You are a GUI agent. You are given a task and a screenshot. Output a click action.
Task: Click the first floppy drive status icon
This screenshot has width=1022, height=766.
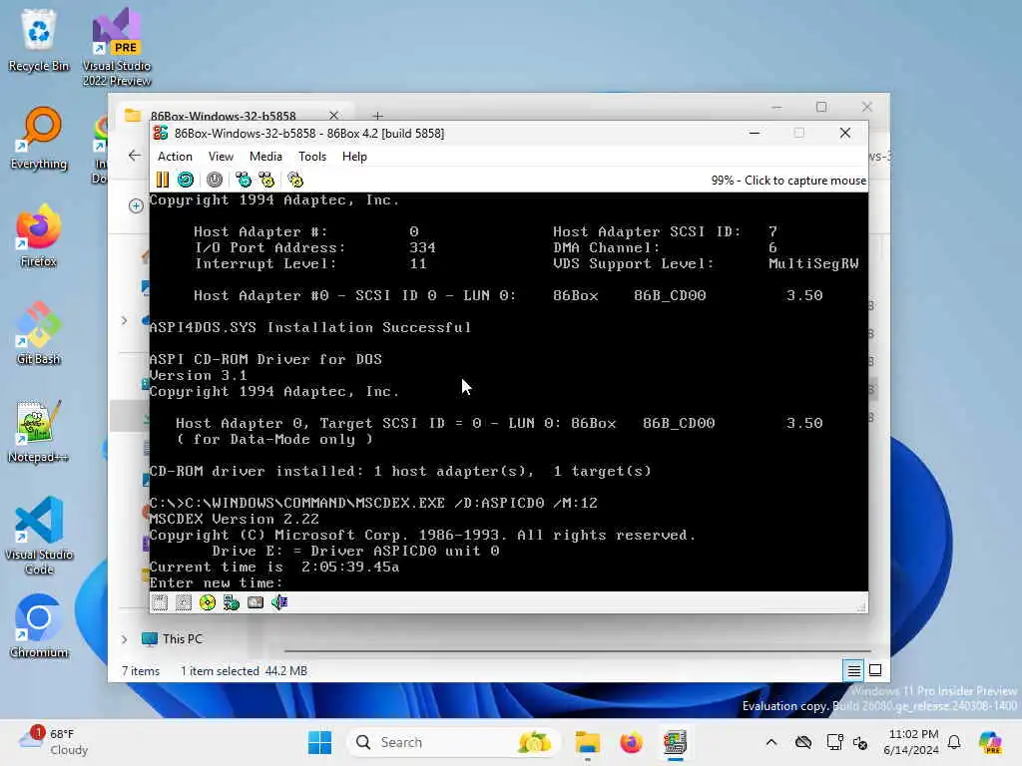click(x=160, y=602)
